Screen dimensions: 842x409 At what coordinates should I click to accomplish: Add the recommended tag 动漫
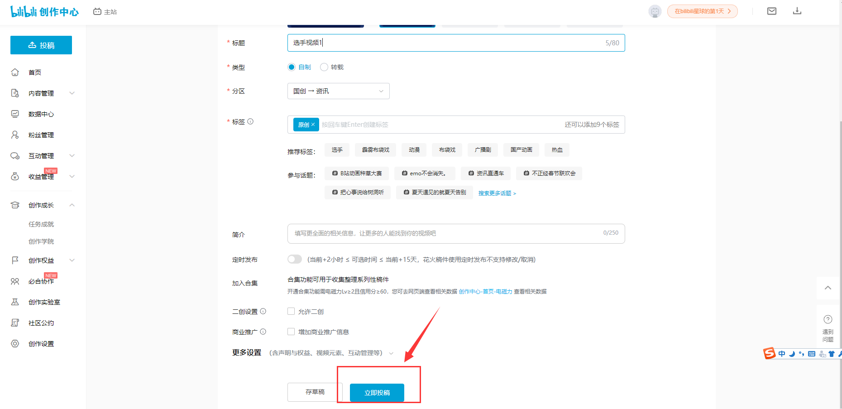(x=414, y=150)
